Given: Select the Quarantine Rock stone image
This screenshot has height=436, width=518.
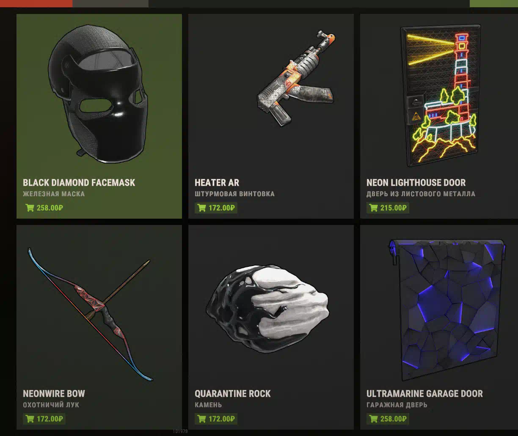Looking at the screenshot, I should coord(269,310).
